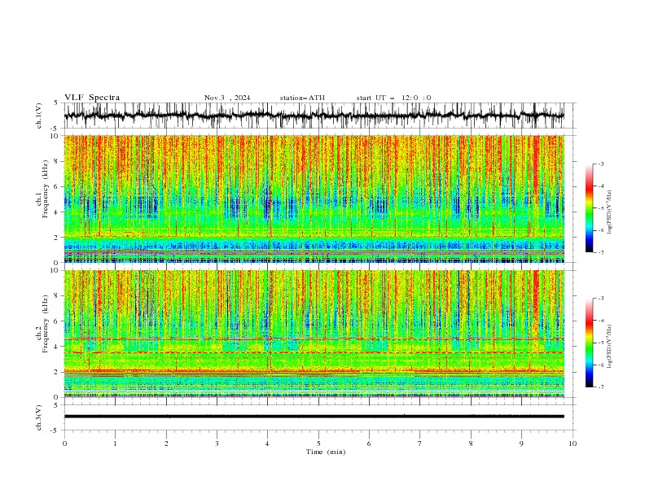The width and height of the screenshot is (645, 498).
Task: Click the "start UT = 12:0 :0" text
Action: coord(393,98)
